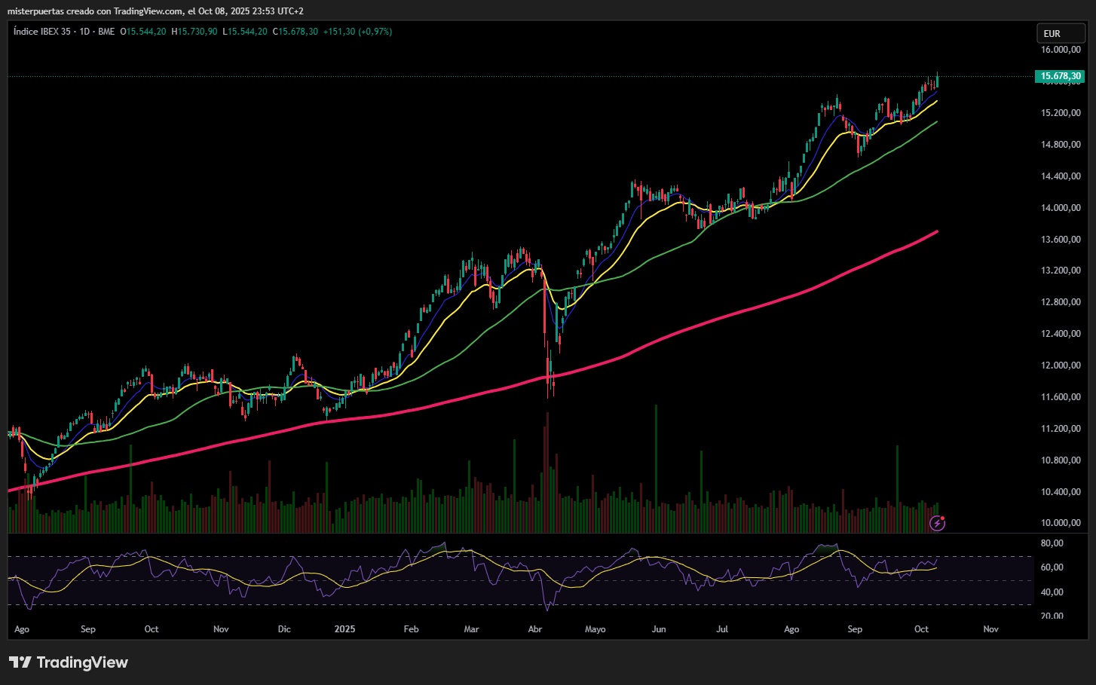Select the high value H15.730,90
1096x685 pixels.
(194, 32)
